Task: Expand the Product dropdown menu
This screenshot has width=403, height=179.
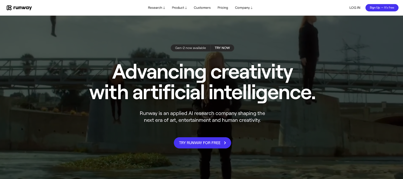Action: [179, 8]
